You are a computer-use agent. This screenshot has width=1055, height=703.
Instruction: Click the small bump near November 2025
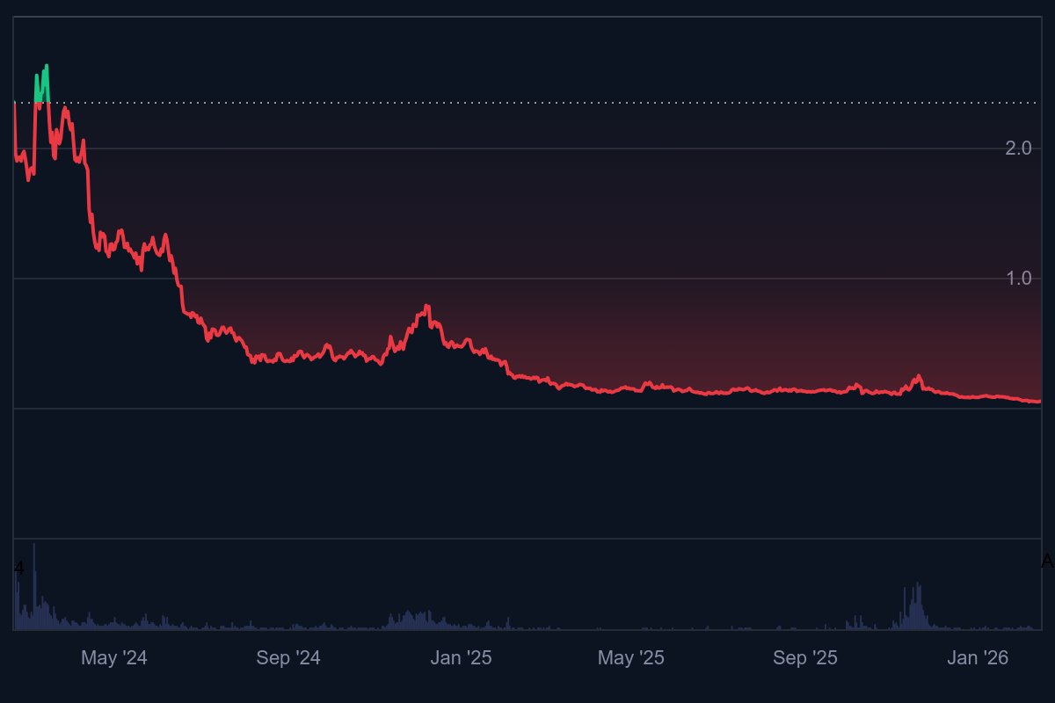coord(917,373)
